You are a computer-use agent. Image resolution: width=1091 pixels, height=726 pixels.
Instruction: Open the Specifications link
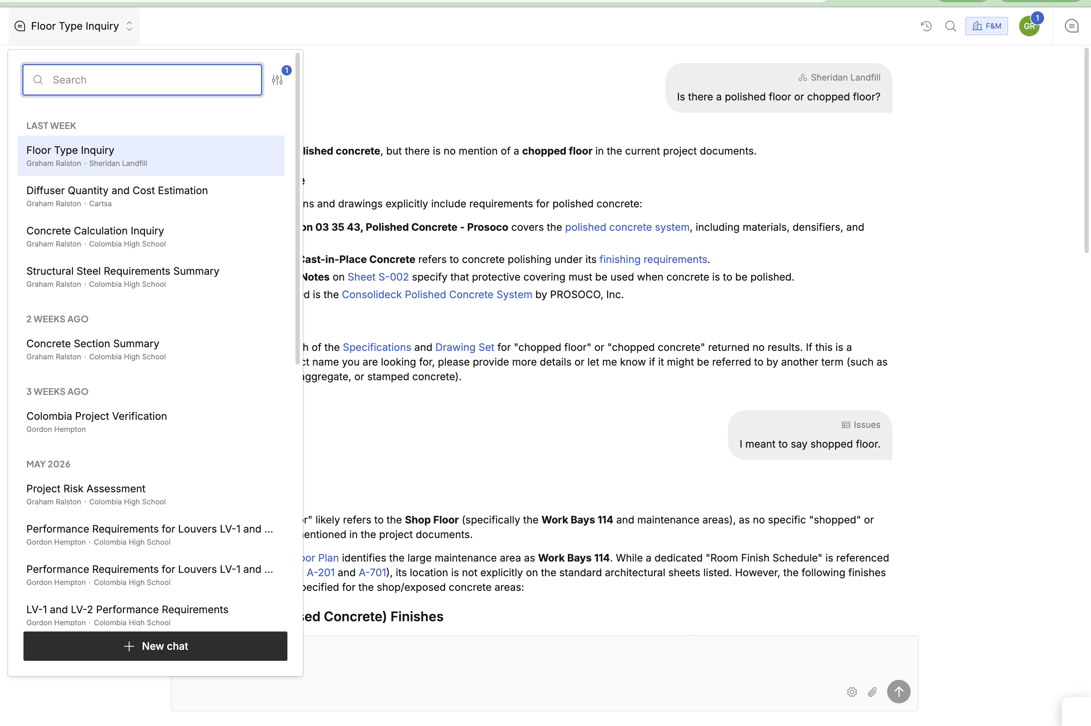376,347
